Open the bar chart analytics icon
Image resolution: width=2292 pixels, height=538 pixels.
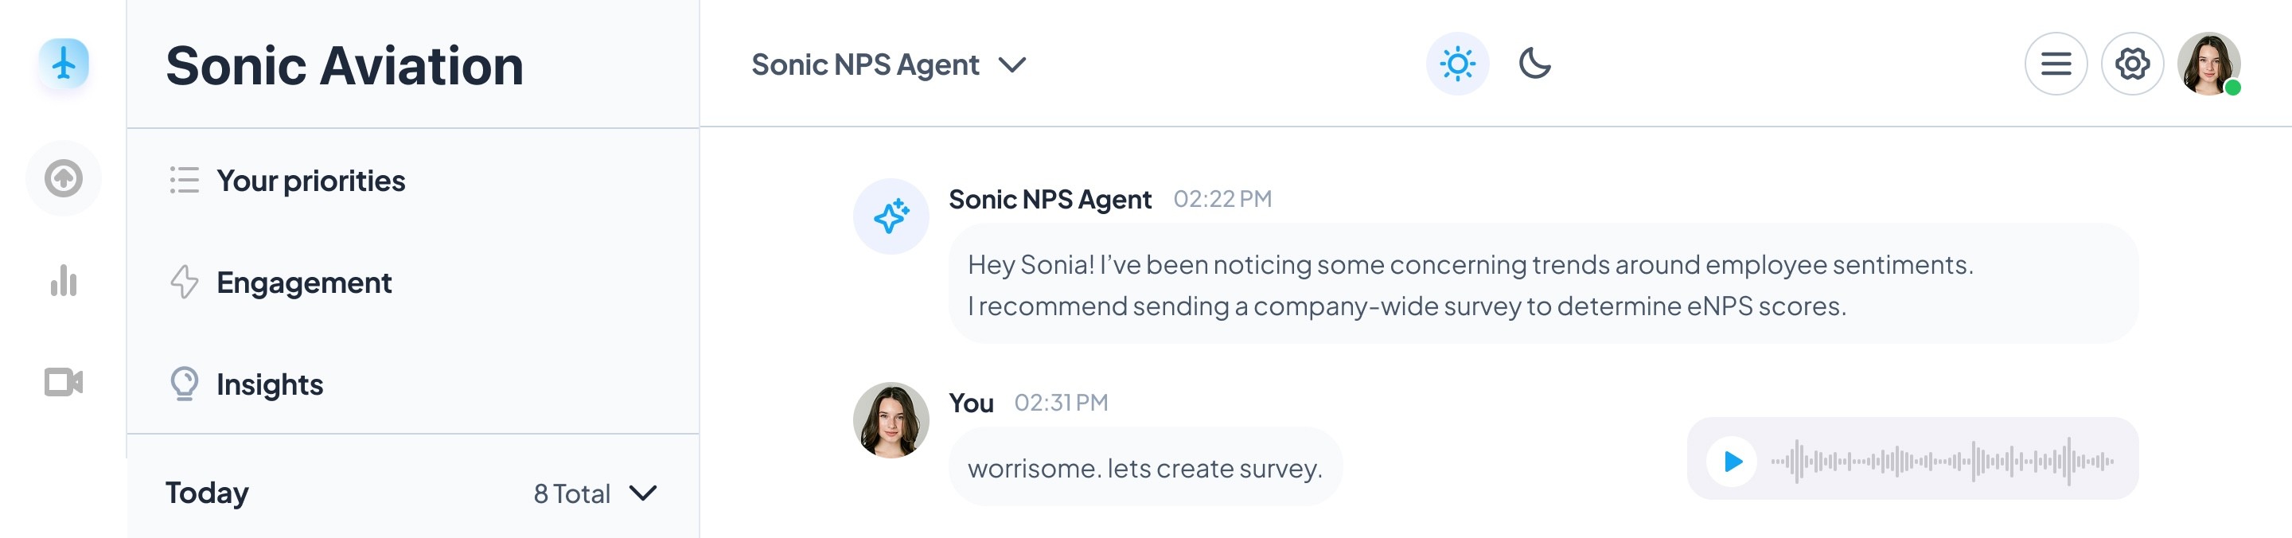click(x=63, y=280)
